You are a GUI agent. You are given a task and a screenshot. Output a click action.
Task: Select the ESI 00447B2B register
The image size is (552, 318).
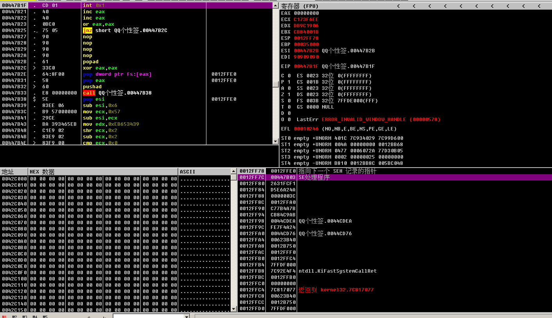[328, 51]
